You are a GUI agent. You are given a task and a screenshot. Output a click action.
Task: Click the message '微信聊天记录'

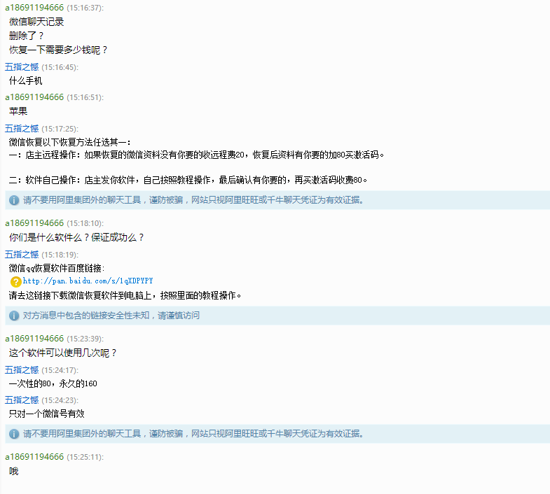(x=36, y=22)
